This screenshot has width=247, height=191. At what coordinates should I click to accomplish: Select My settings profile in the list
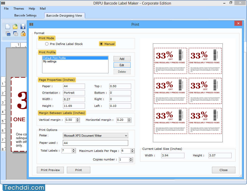[75, 61]
